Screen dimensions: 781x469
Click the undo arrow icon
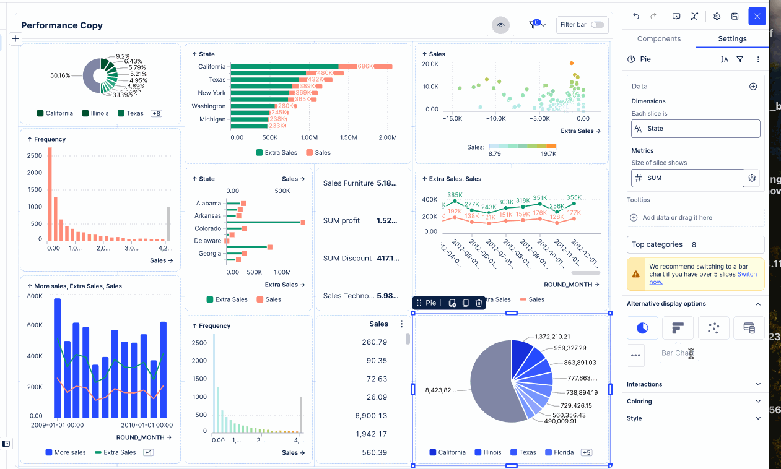pos(635,17)
